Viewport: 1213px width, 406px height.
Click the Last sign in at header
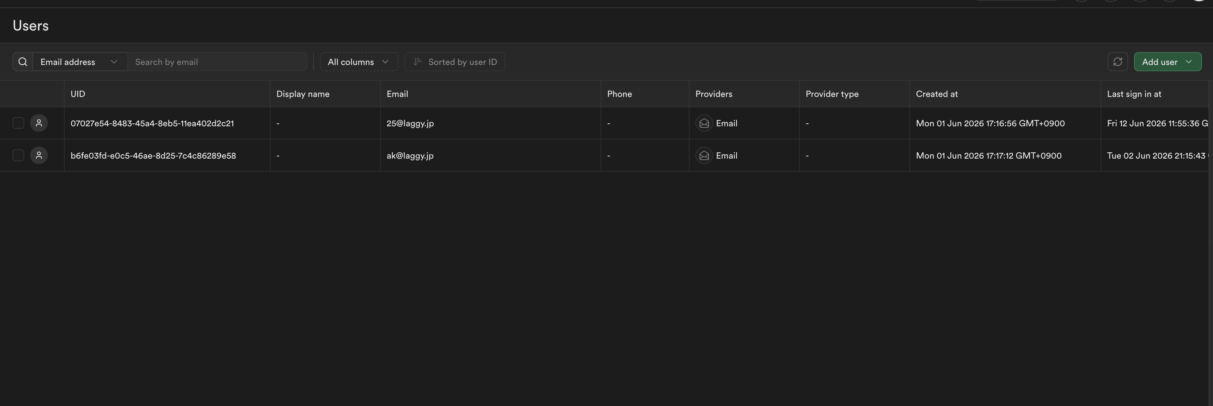point(1155,94)
